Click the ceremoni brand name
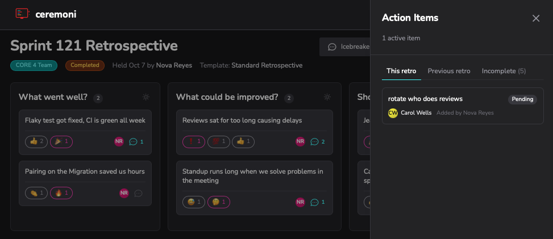The width and height of the screenshot is (553, 239). click(x=56, y=14)
